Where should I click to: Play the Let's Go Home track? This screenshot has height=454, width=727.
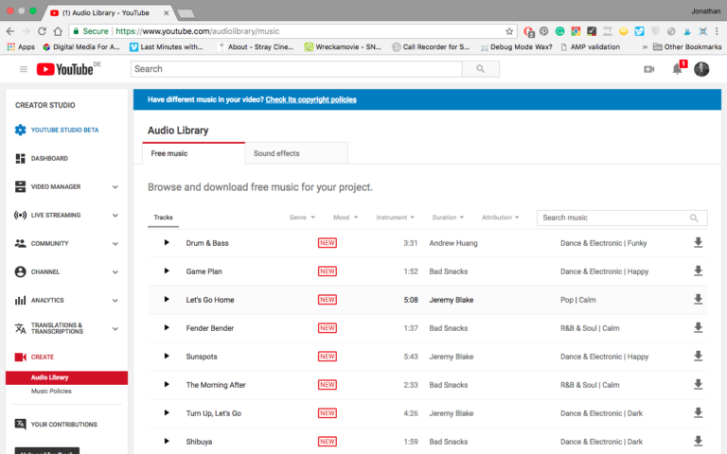(x=167, y=299)
